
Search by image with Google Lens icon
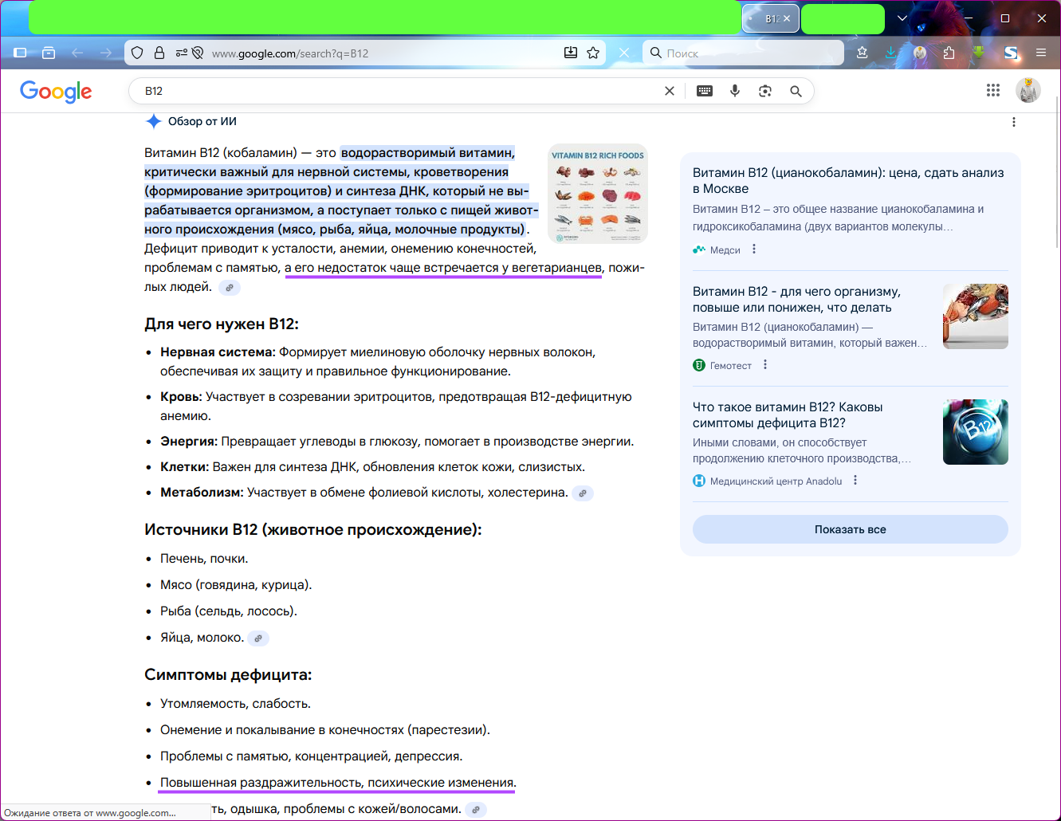765,91
